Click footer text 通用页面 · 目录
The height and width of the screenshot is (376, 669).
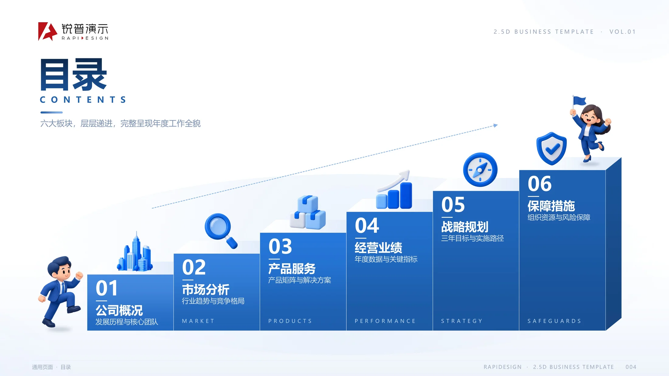click(51, 367)
